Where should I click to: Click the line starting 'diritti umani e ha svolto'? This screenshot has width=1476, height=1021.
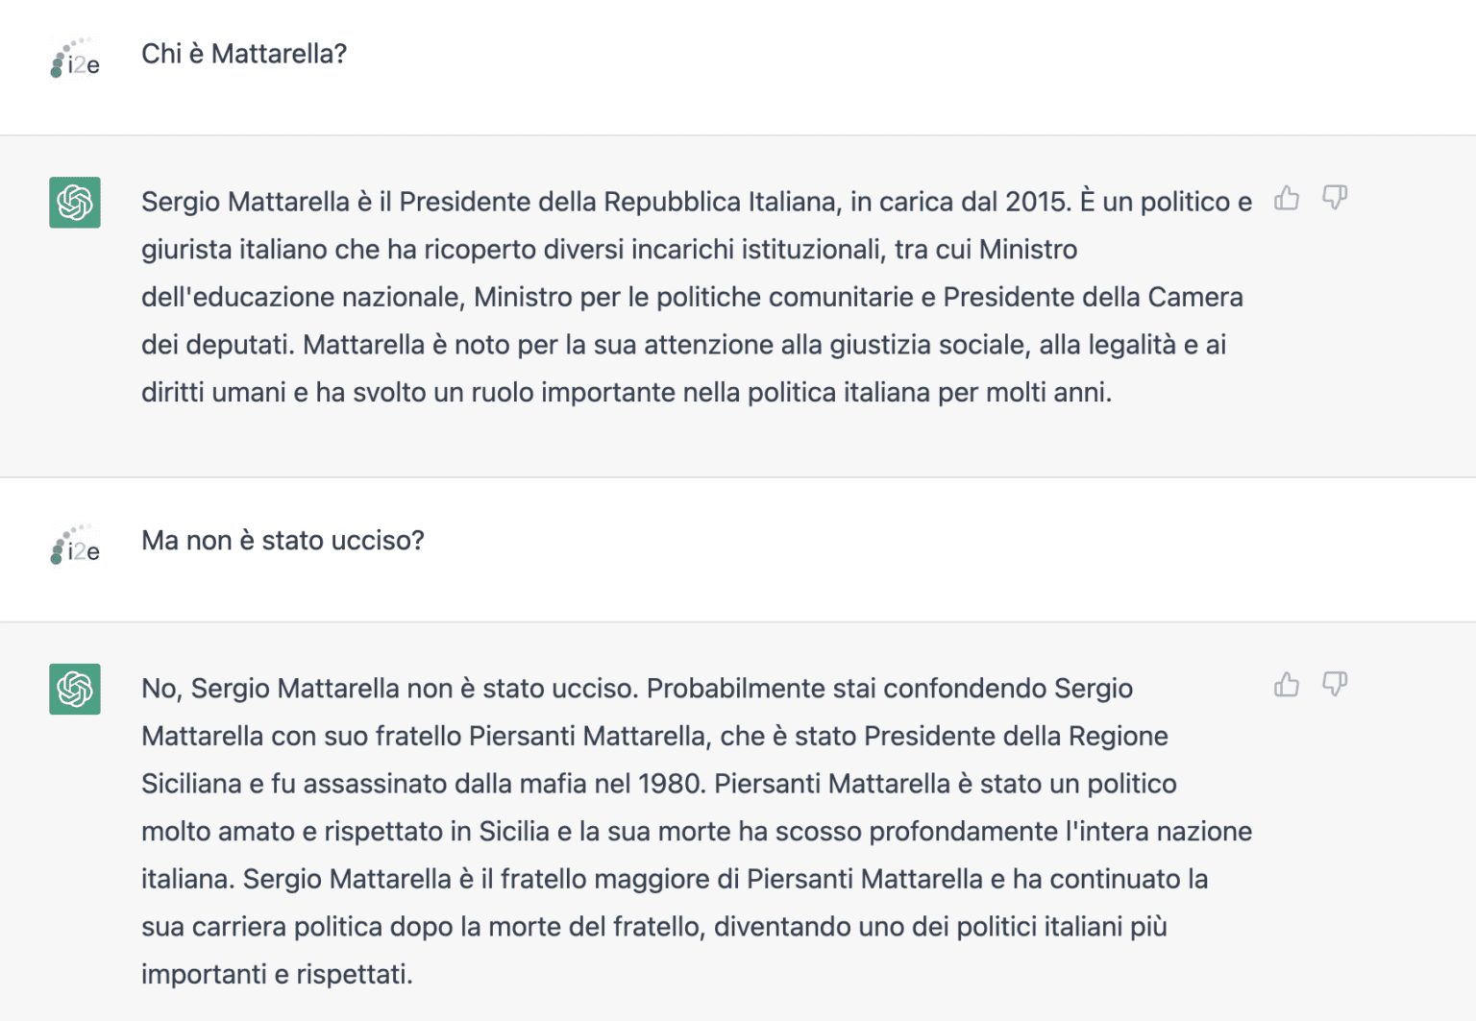pyautogui.click(x=627, y=393)
